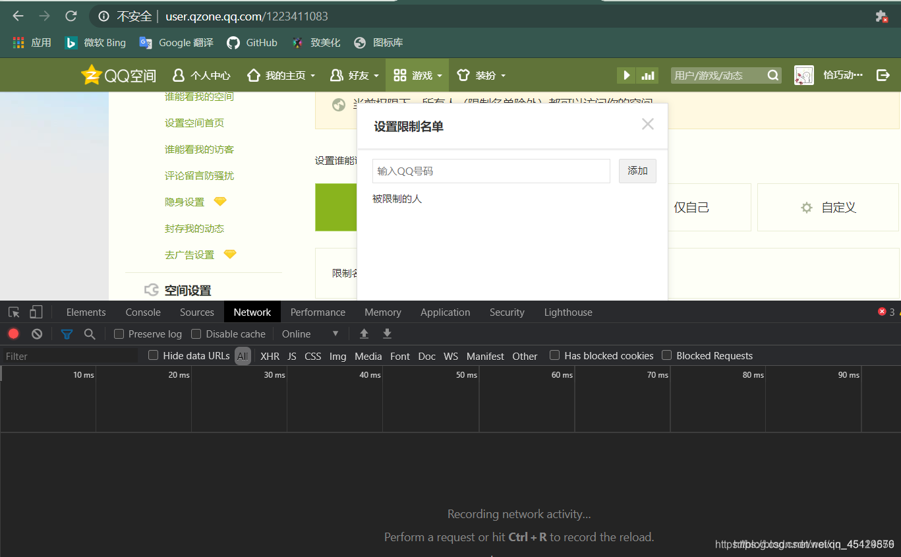The height and width of the screenshot is (557, 901).
Task: Activate DevTools inspect element cursor icon
Action: click(14, 312)
